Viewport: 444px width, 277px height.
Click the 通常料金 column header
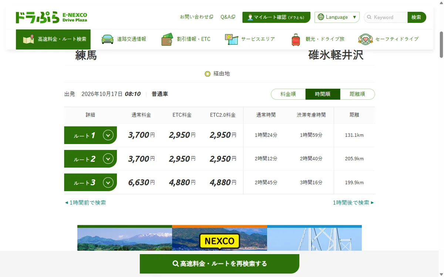pyautogui.click(x=141, y=115)
